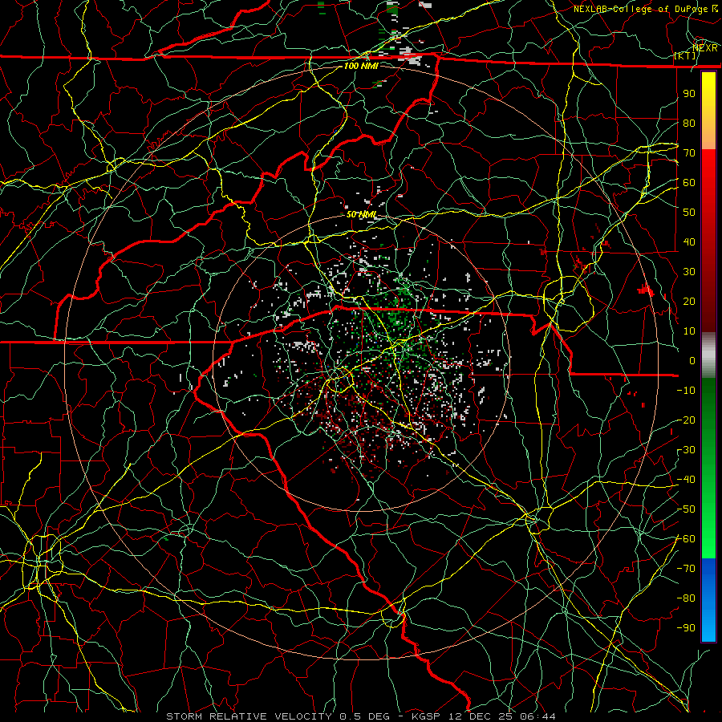Click the 90 value on the velocity scale
The width and height of the screenshot is (722, 722).
coord(689,94)
